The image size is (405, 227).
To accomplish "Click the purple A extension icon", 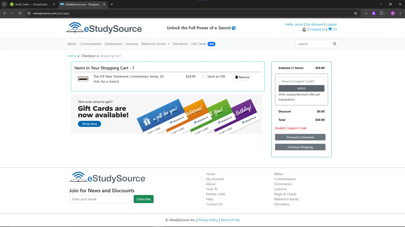I will coord(374,13).
